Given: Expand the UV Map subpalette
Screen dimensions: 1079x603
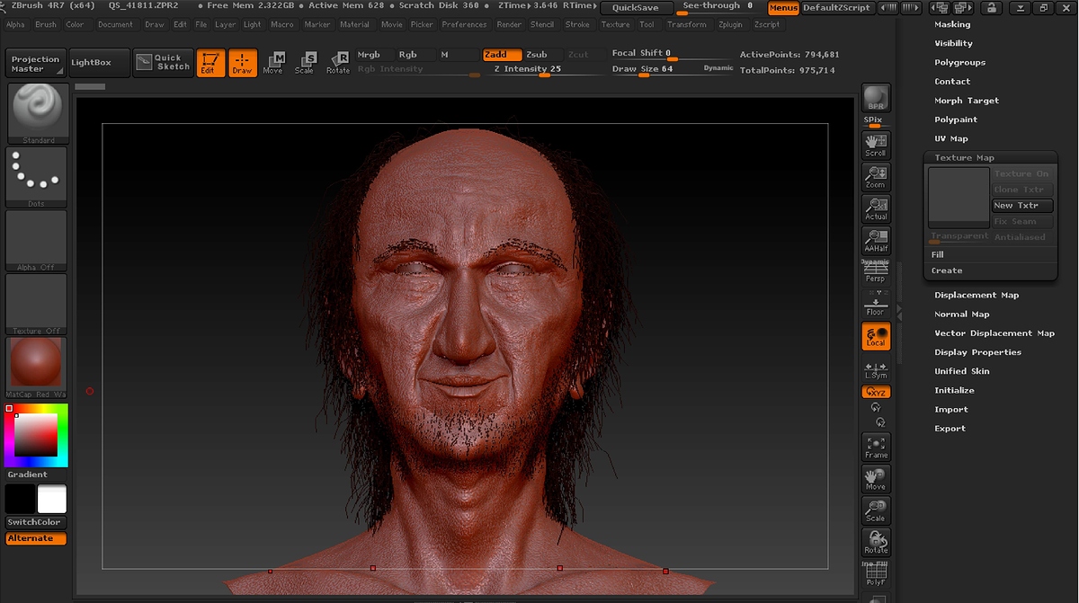Looking at the screenshot, I should pos(951,138).
